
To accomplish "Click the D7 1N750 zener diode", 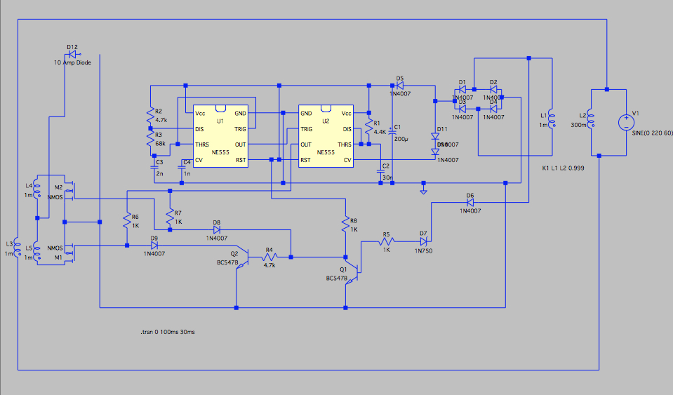I will 423,241.
